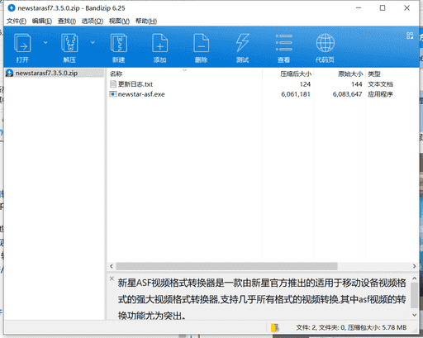
Task: Click the horizontal scrollbar left arrow
Action: point(112,266)
